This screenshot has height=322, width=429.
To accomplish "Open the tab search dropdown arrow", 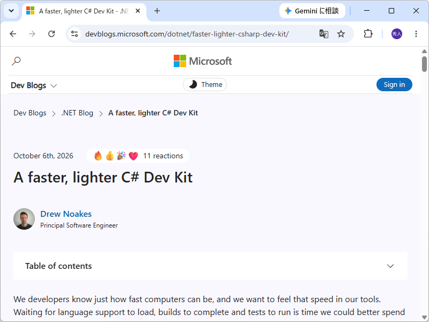I will (x=11, y=11).
